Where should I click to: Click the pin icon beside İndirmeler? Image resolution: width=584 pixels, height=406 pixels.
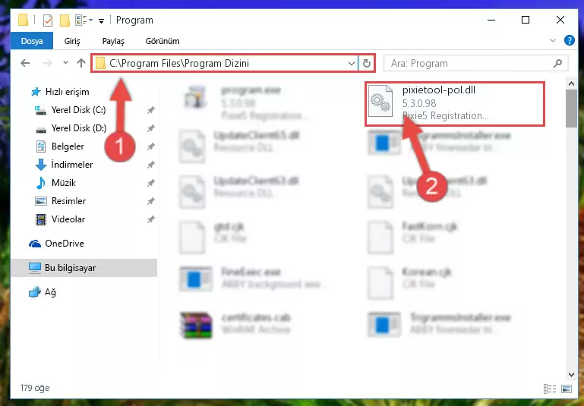click(x=151, y=165)
